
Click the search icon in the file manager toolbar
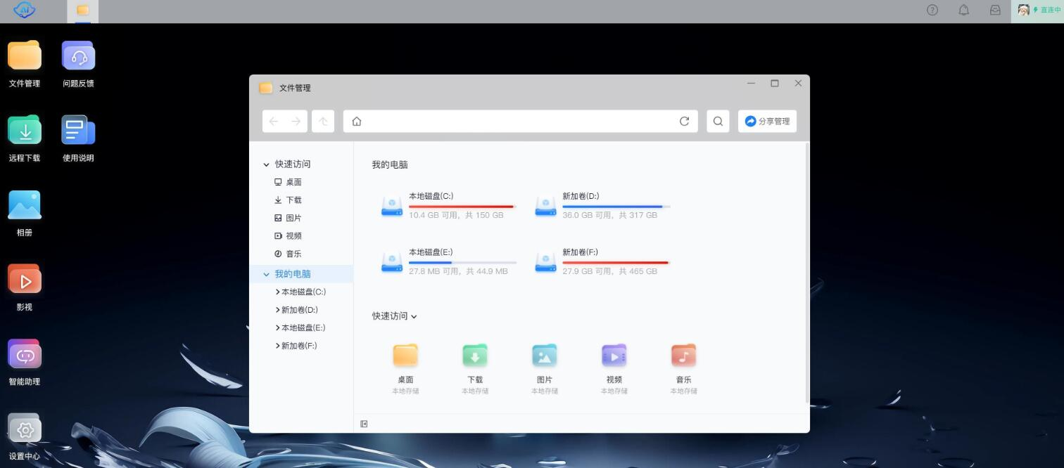[x=718, y=121]
